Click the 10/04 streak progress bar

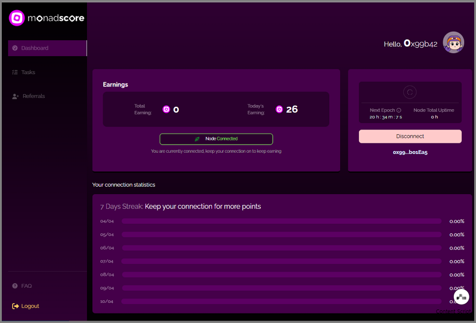coord(282,302)
